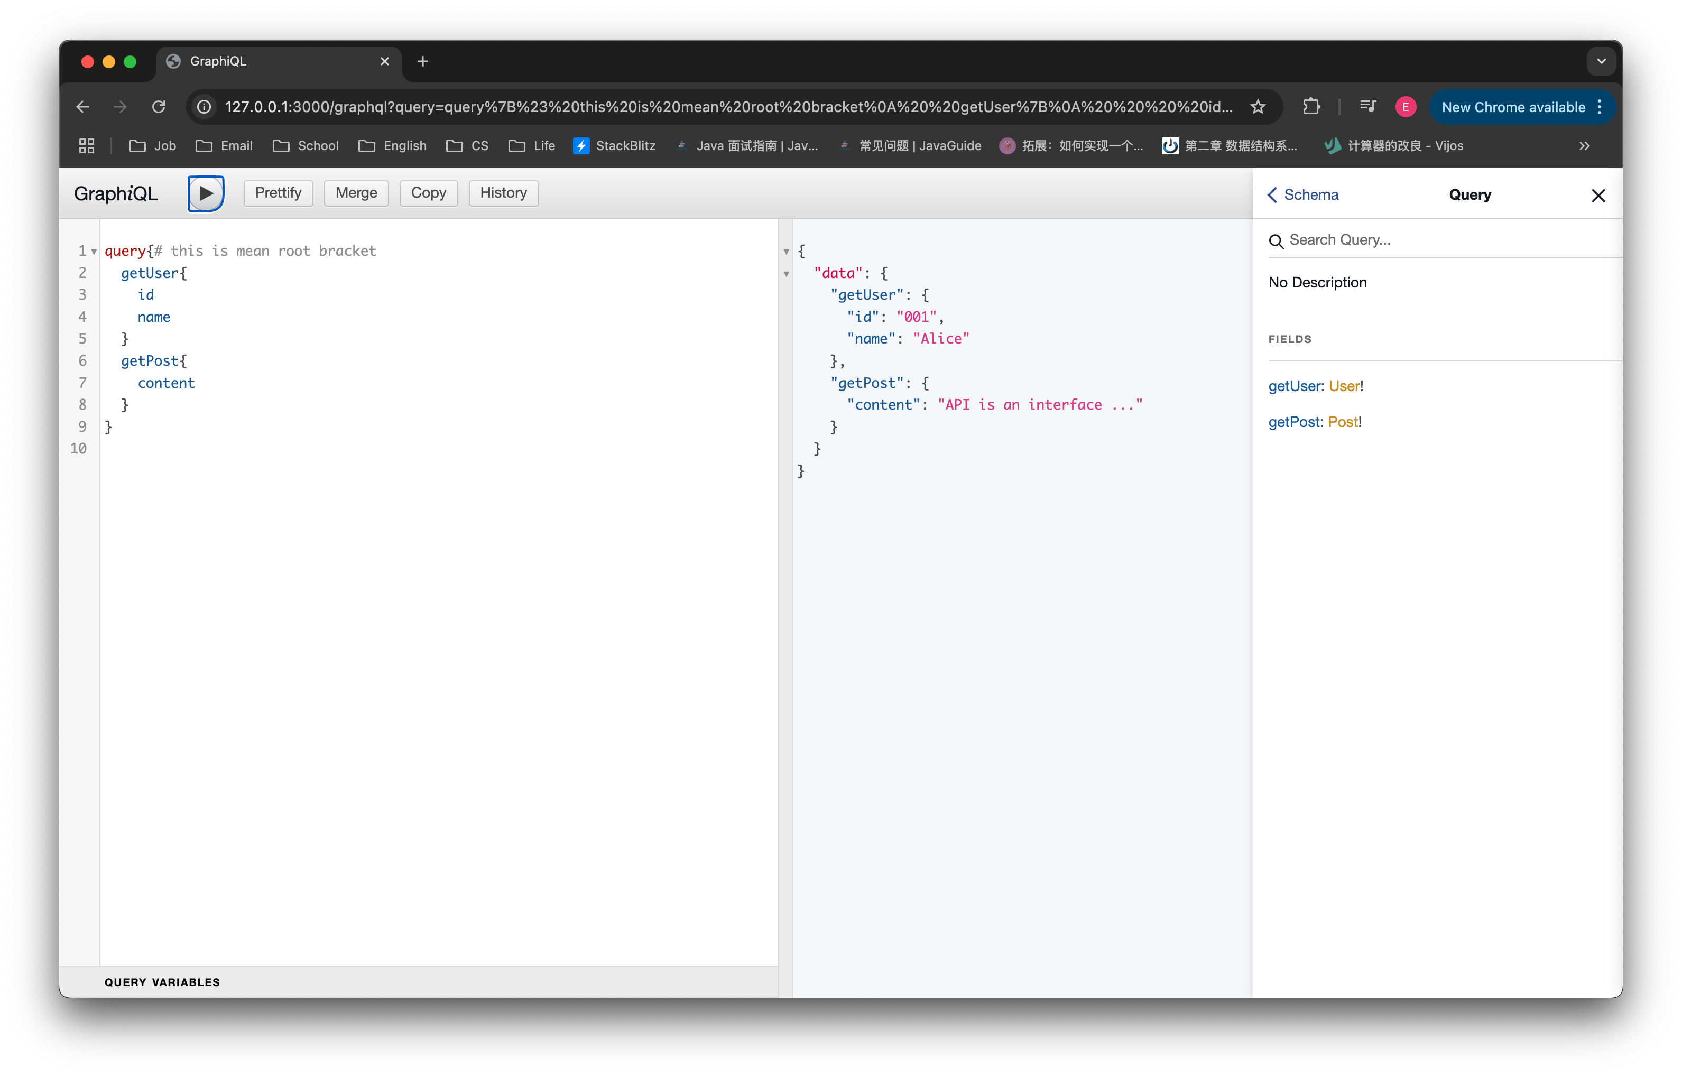1682x1076 pixels.
Task: Collapse the query fold arrow on line 1
Action: (x=94, y=252)
